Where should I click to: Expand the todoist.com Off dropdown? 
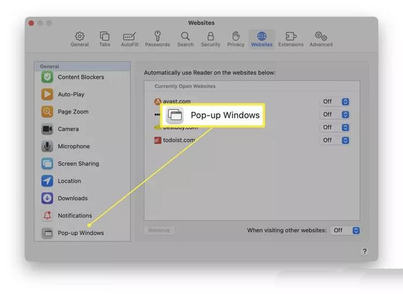point(335,140)
